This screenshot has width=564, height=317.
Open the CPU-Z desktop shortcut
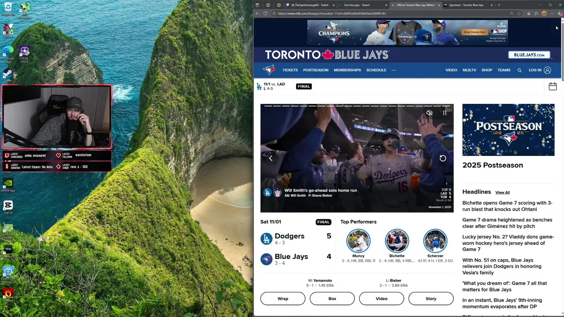click(24, 54)
